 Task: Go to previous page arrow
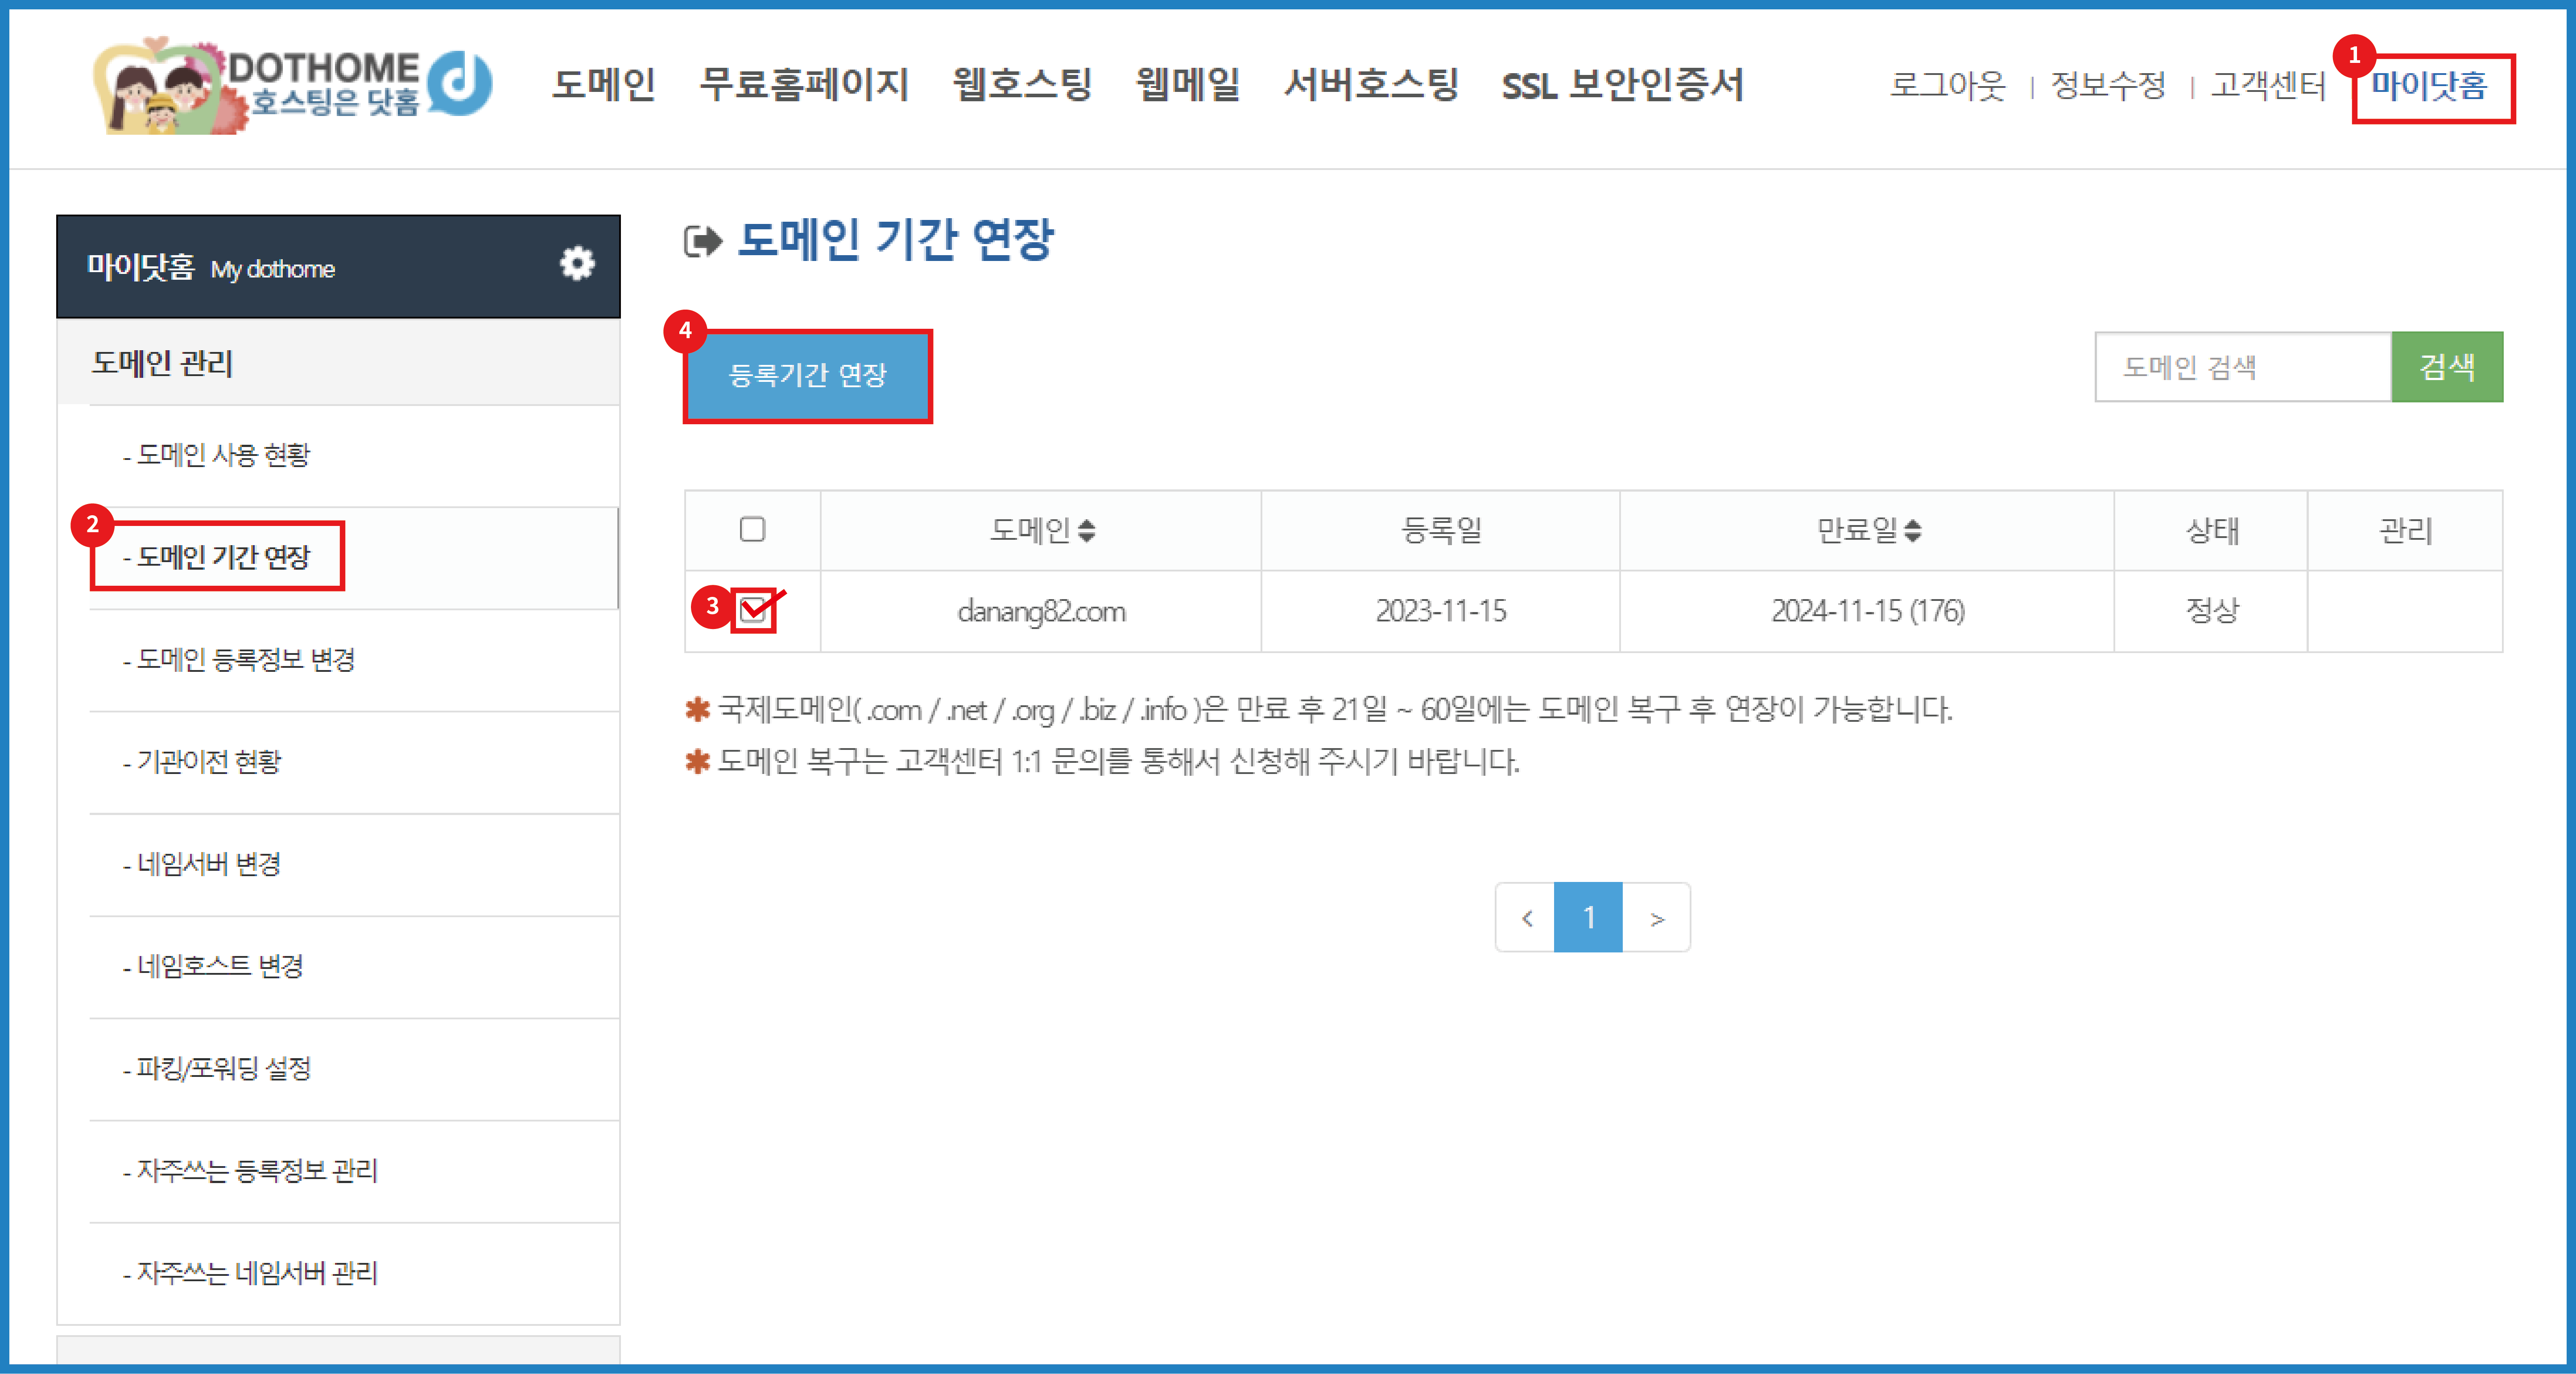tap(1526, 918)
